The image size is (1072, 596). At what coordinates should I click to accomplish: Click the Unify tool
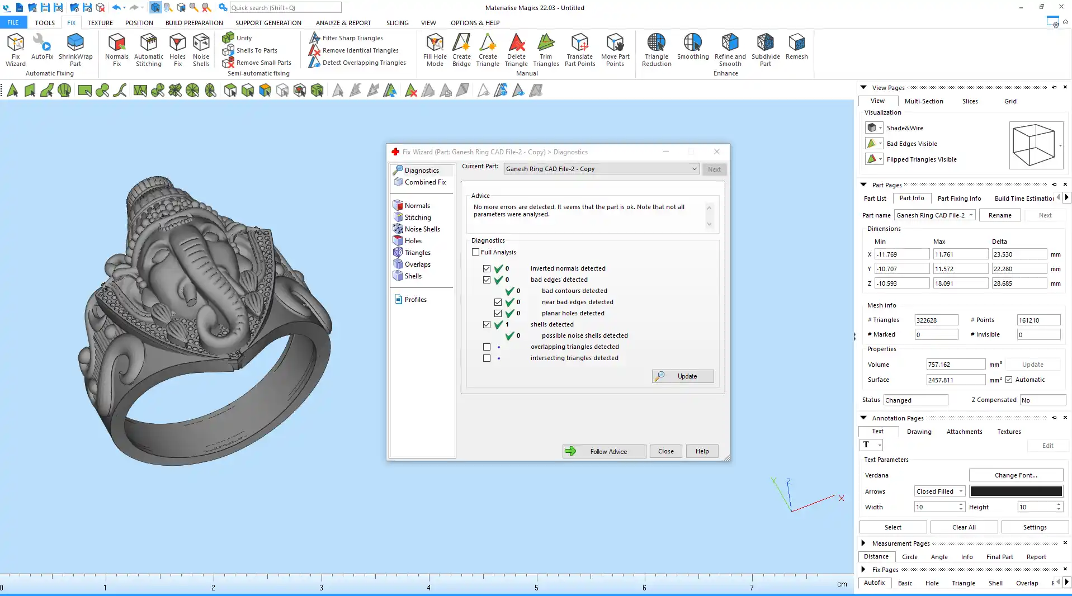[x=238, y=37]
